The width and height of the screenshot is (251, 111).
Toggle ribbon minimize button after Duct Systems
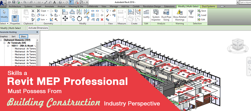(x=222, y=6)
